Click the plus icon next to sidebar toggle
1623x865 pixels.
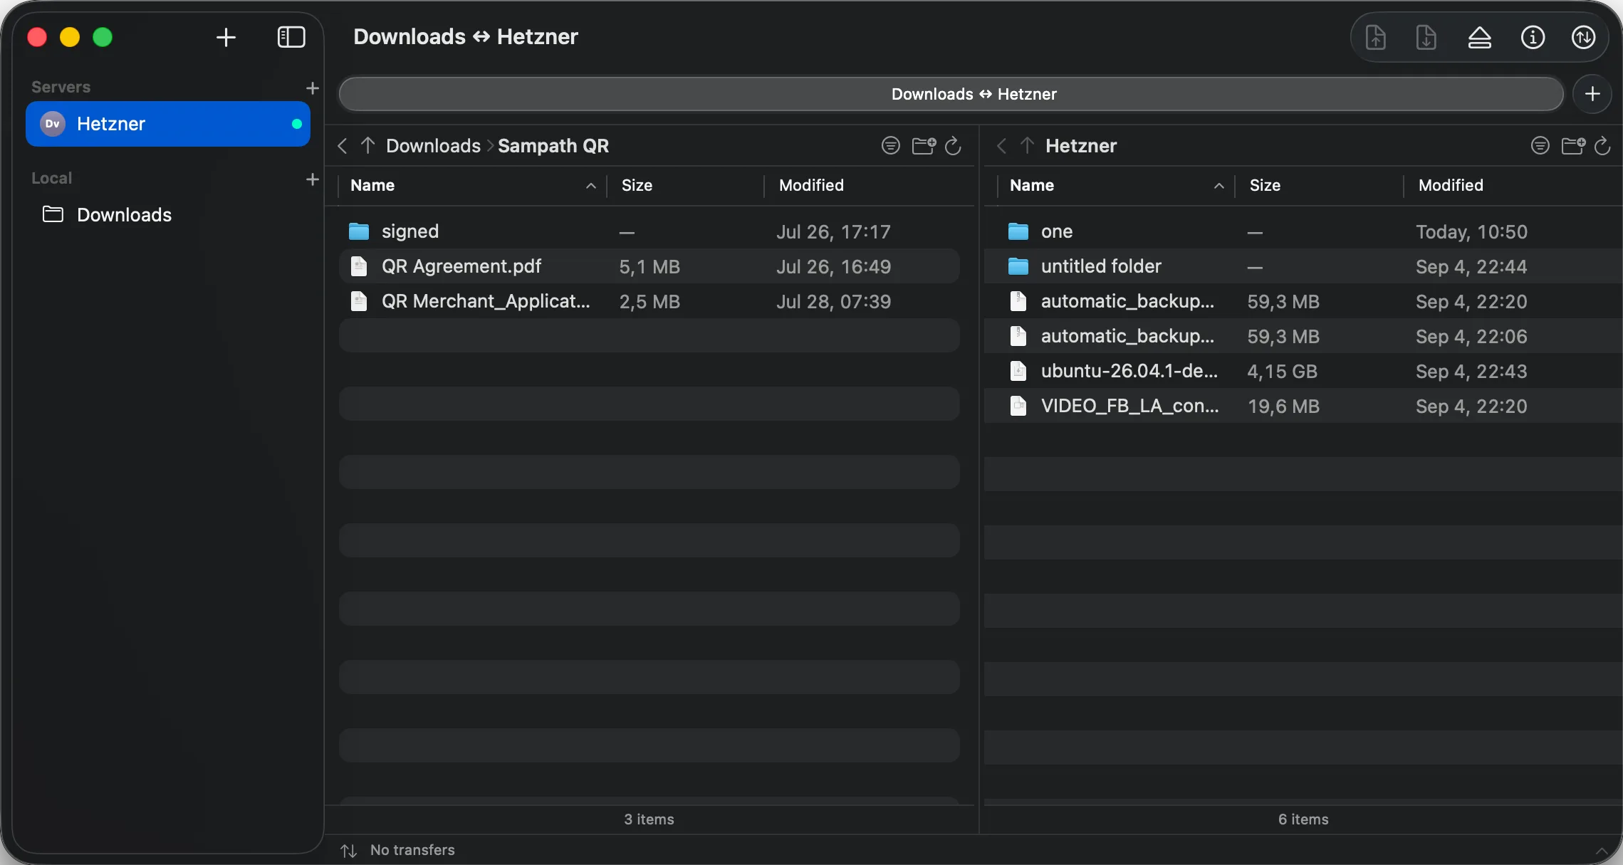point(226,37)
